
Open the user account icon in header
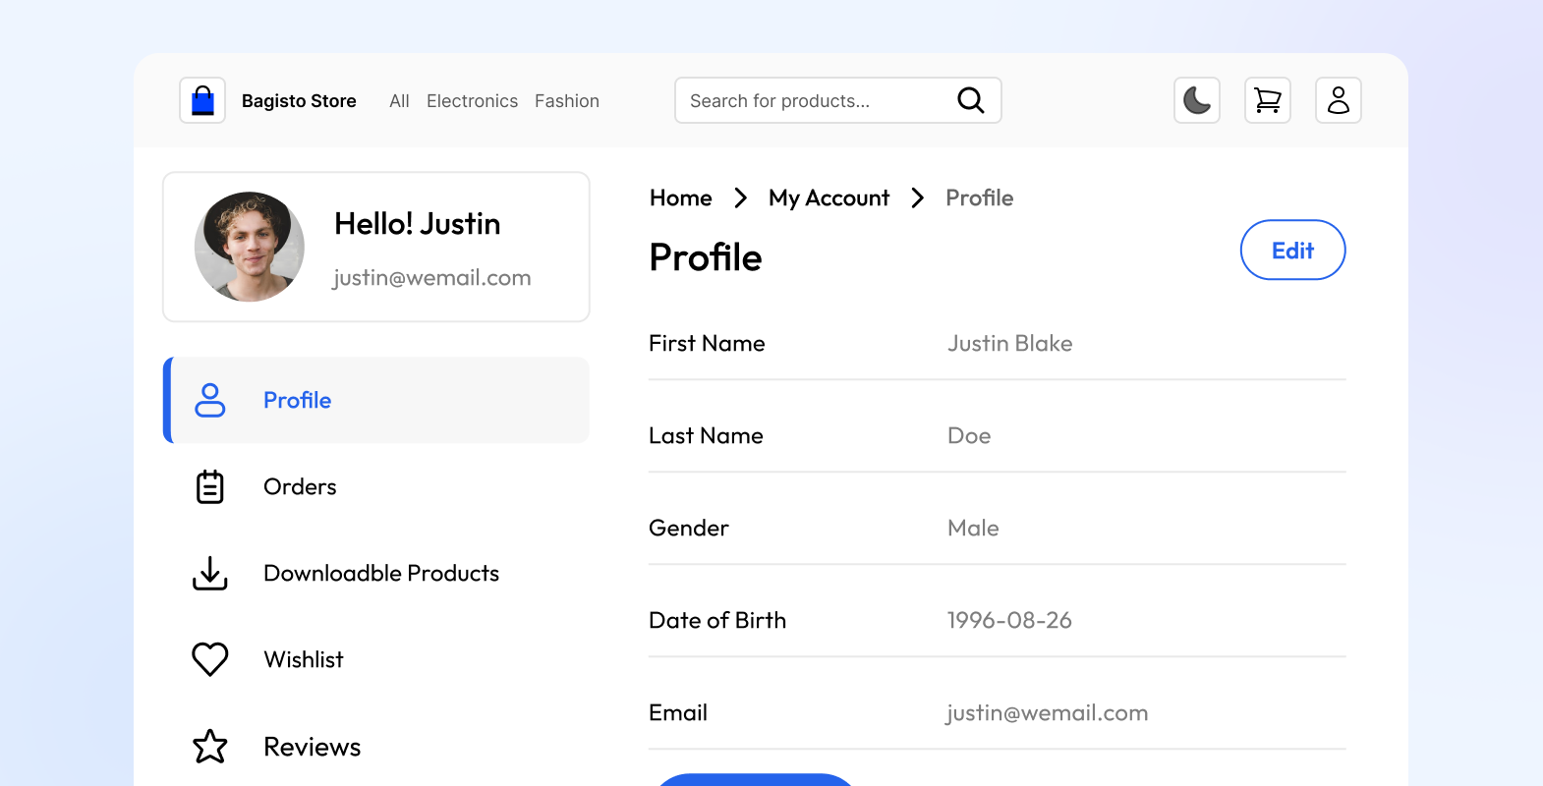click(1339, 100)
